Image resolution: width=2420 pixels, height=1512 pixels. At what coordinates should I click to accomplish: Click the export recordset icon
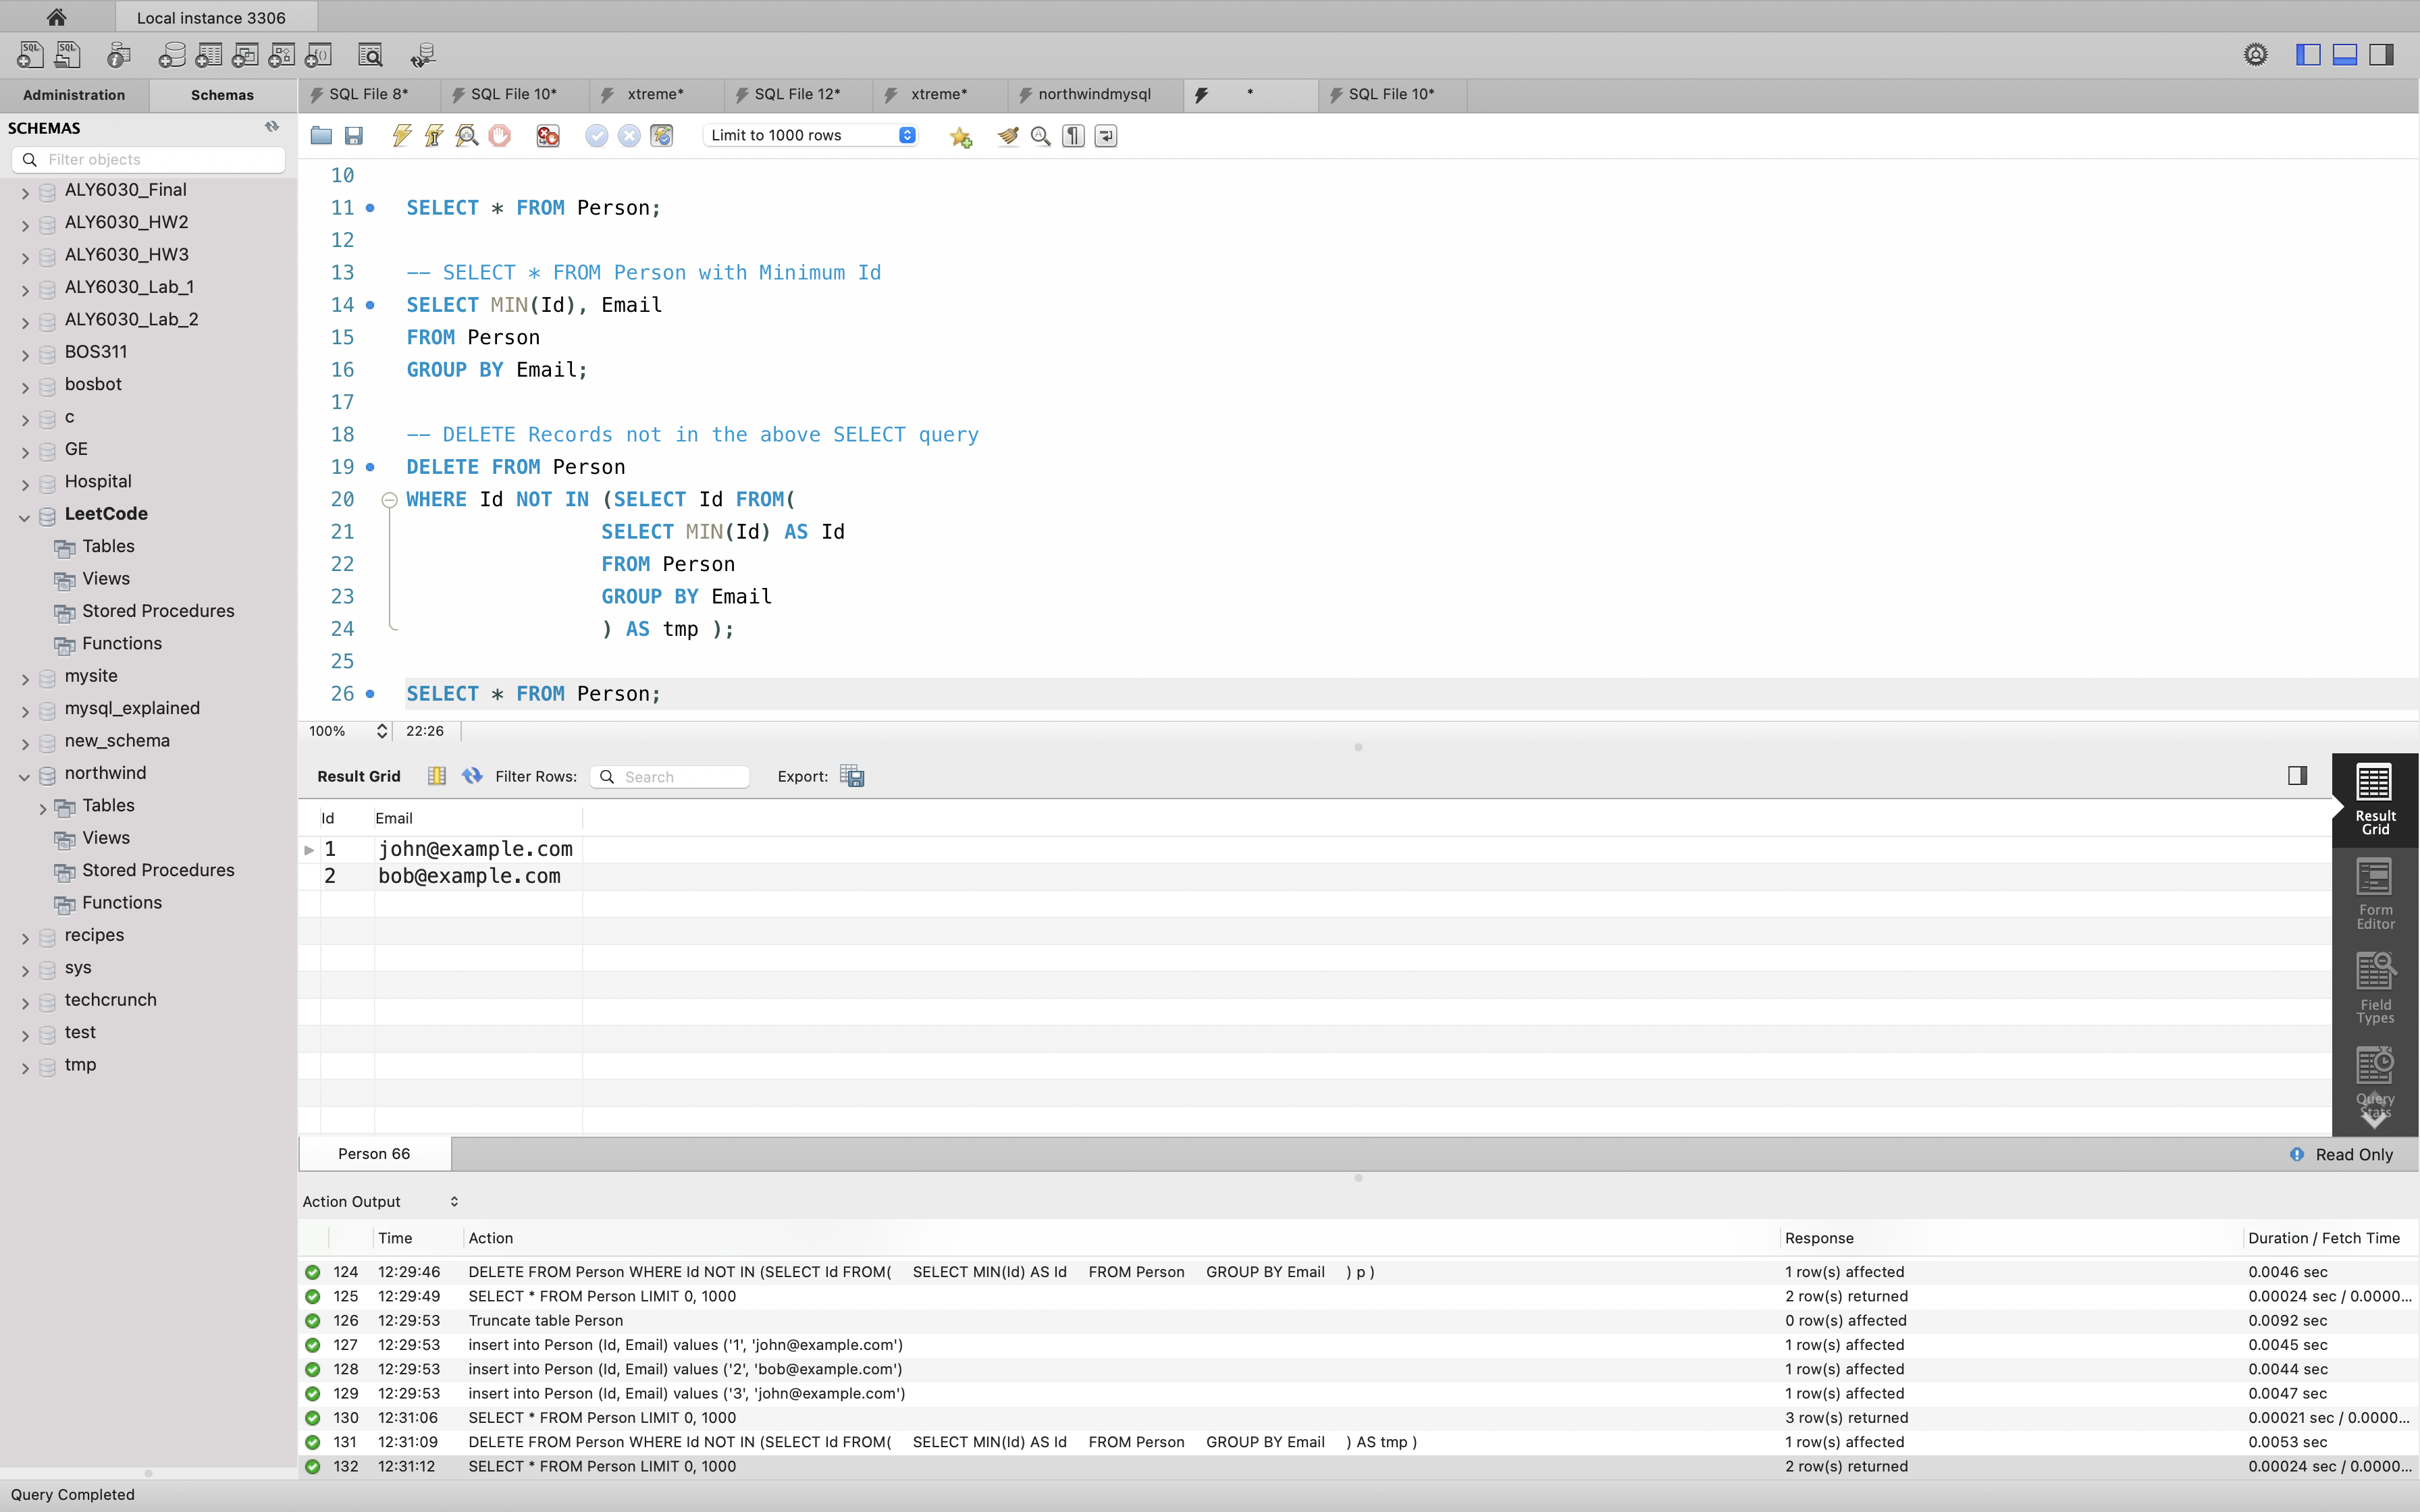click(852, 776)
